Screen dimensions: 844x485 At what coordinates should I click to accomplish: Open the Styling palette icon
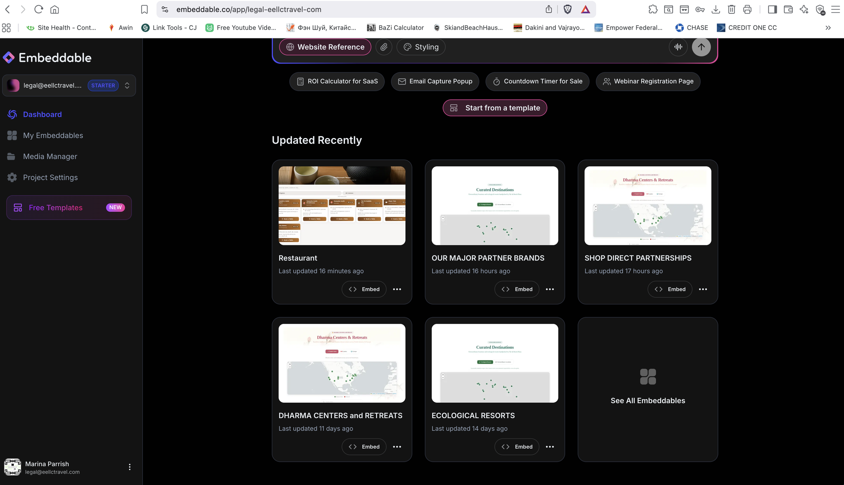click(x=407, y=47)
